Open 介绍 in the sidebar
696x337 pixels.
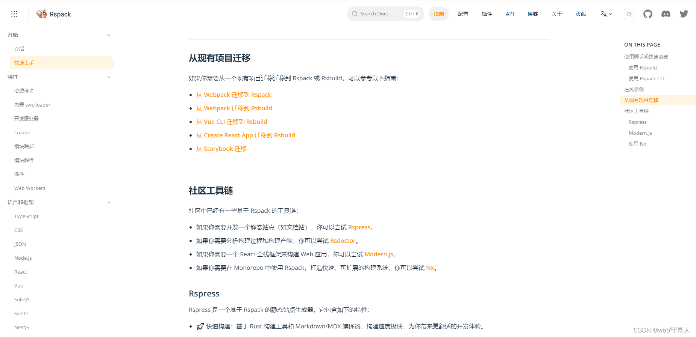pyautogui.click(x=19, y=49)
